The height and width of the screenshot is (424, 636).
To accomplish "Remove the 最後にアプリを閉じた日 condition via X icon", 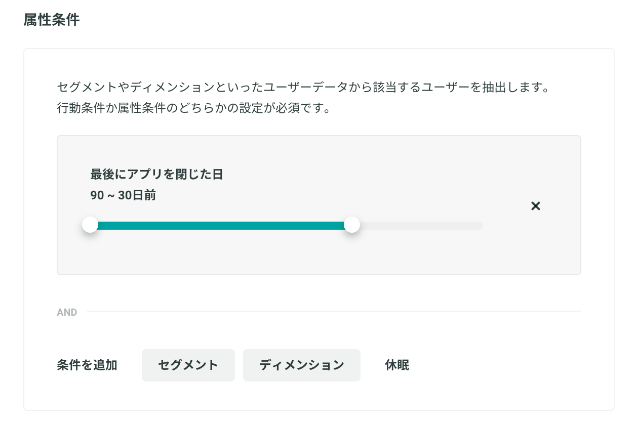I will point(536,206).
